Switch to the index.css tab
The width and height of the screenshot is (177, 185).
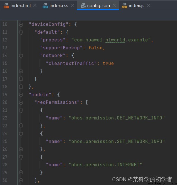[59, 6]
